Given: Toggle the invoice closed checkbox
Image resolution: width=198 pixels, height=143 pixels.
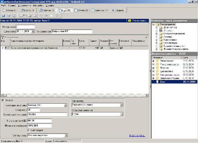Looking at the screenshot, I should point(28,130).
